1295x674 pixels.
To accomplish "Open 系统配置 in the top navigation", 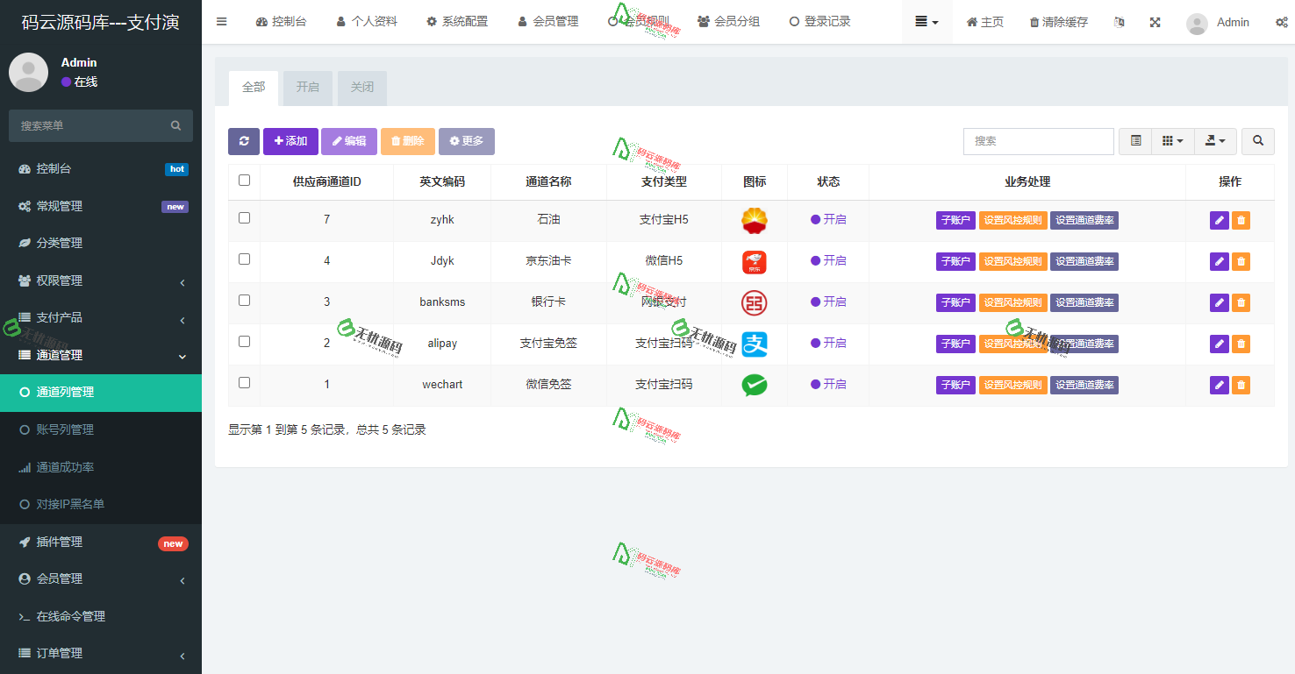I will pos(458,22).
